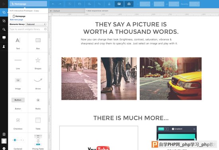Toggle the Gradient checkbox
The image size is (219, 150).
click(x=173, y=129)
